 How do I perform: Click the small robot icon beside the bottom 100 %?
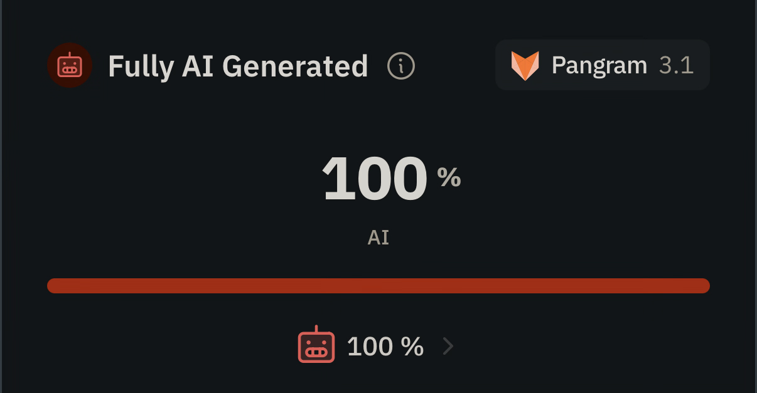click(x=316, y=345)
